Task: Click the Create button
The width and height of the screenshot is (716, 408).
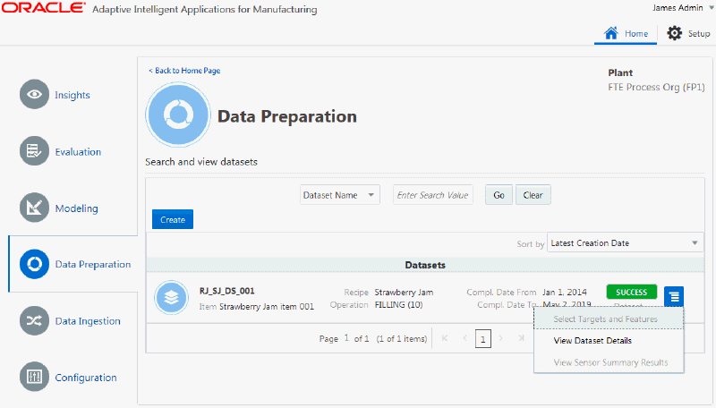Action: (173, 219)
